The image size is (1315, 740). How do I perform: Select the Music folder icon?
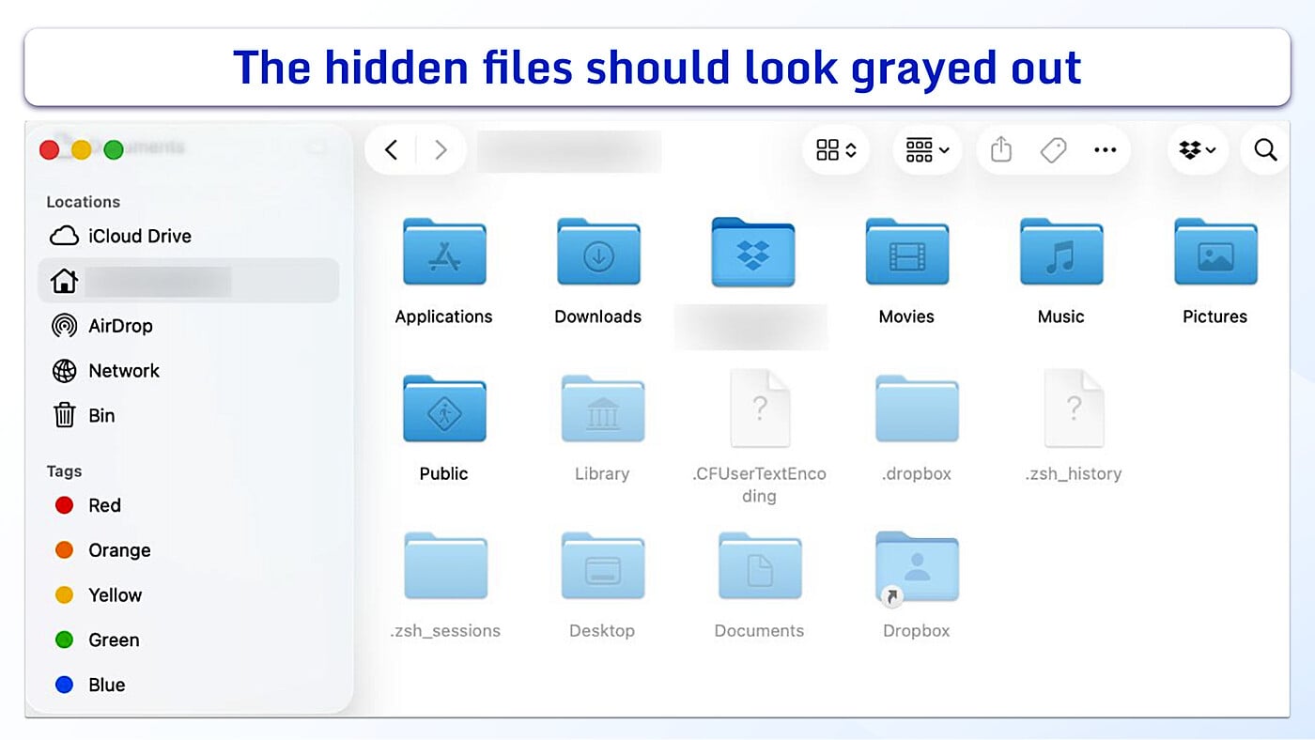[x=1061, y=252]
